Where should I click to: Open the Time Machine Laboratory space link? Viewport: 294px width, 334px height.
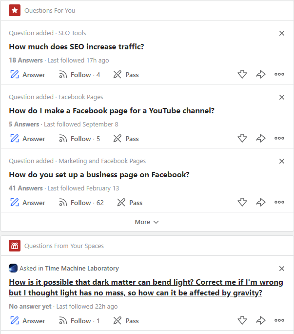[x=82, y=268]
